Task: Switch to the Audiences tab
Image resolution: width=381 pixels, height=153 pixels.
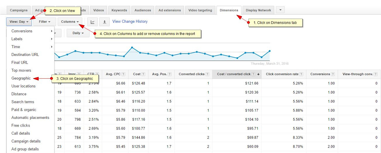Action: [x=143, y=10]
